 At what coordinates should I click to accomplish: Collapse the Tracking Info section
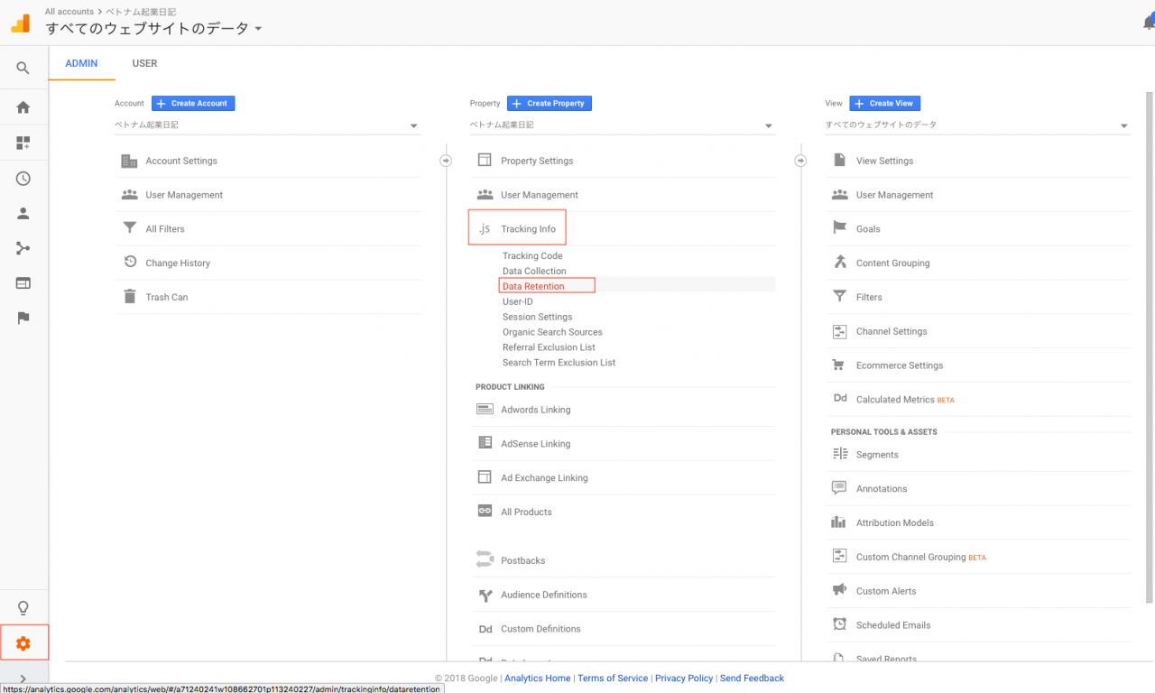tap(528, 229)
